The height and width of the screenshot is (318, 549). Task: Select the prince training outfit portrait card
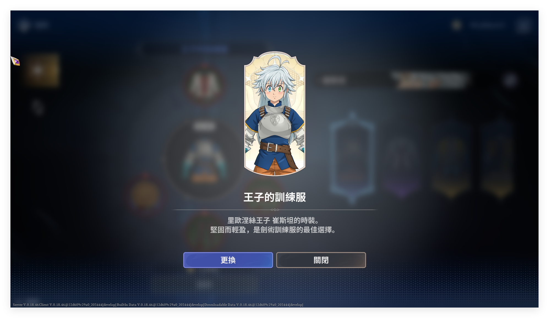click(x=275, y=113)
